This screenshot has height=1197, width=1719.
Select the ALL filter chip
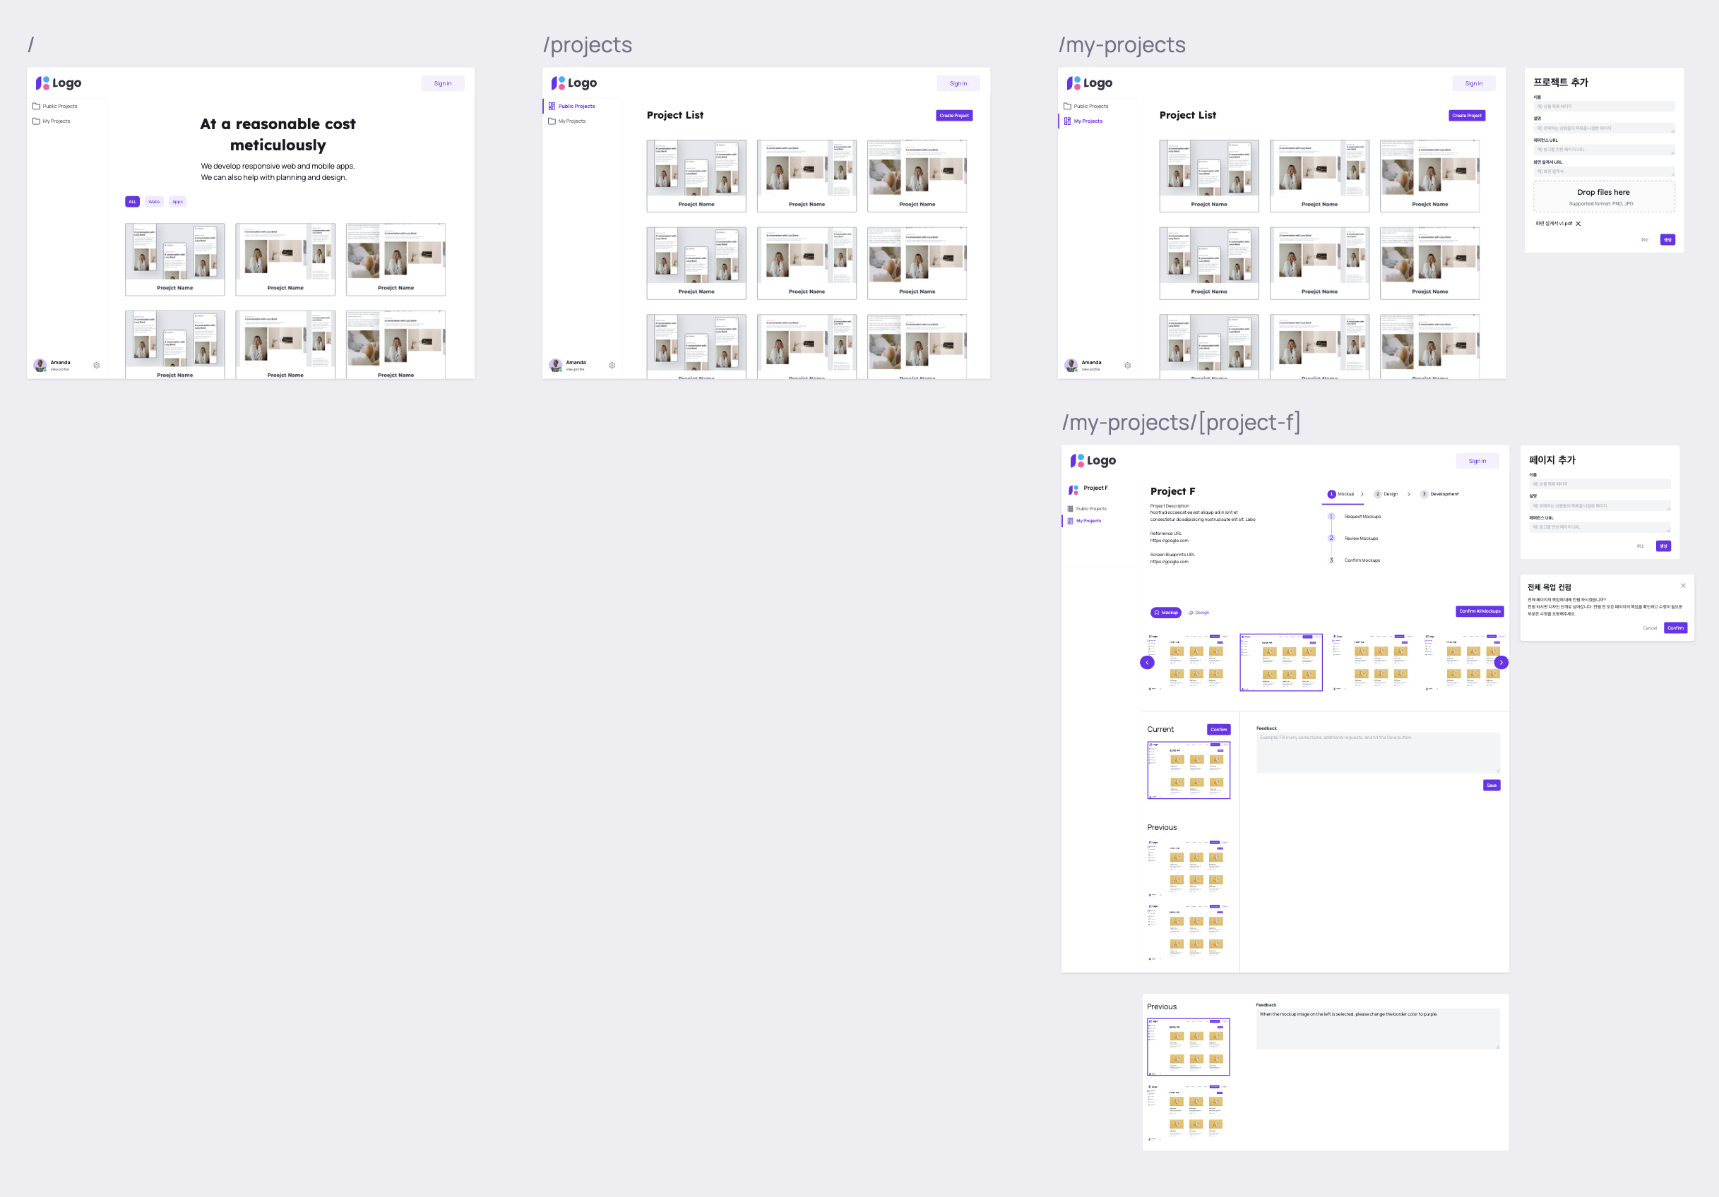point(133,202)
